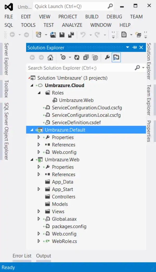This screenshot has width=156, height=272.
Task: Open the BUILD menu
Action: pyautogui.click(x=92, y=17)
